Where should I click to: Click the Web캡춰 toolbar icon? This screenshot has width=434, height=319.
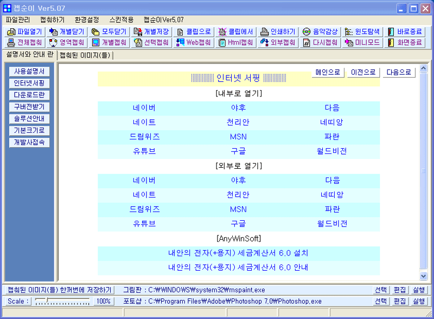[x=180, y=42]
